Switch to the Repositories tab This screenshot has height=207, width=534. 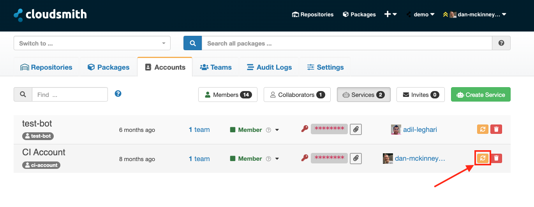pos(46,67)
